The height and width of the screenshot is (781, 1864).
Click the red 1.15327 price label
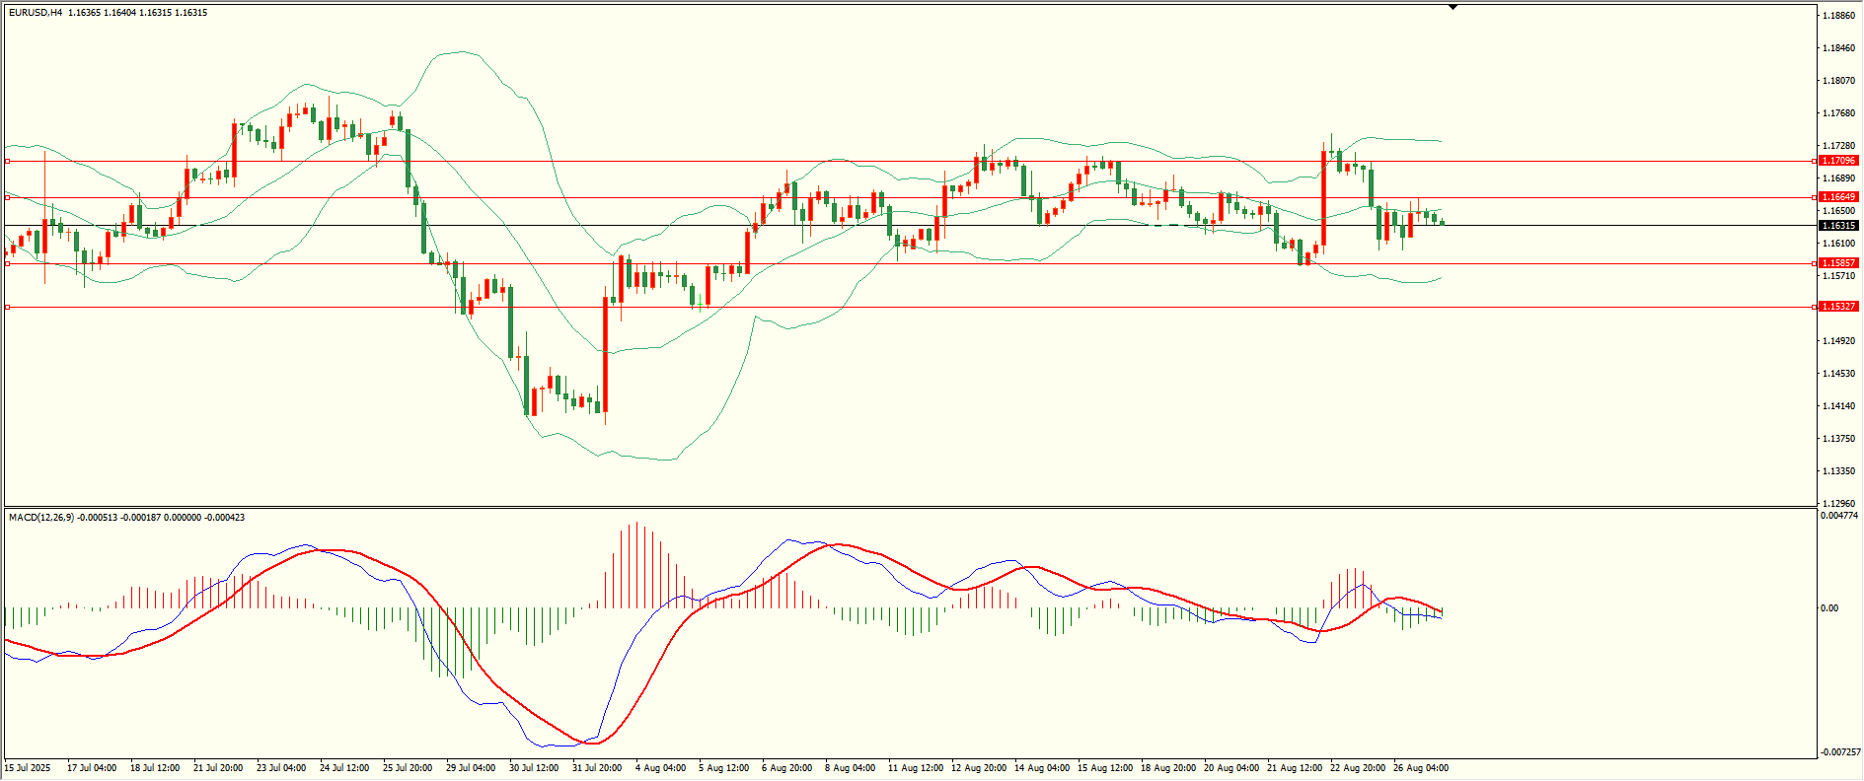(x=1838, y=307)
